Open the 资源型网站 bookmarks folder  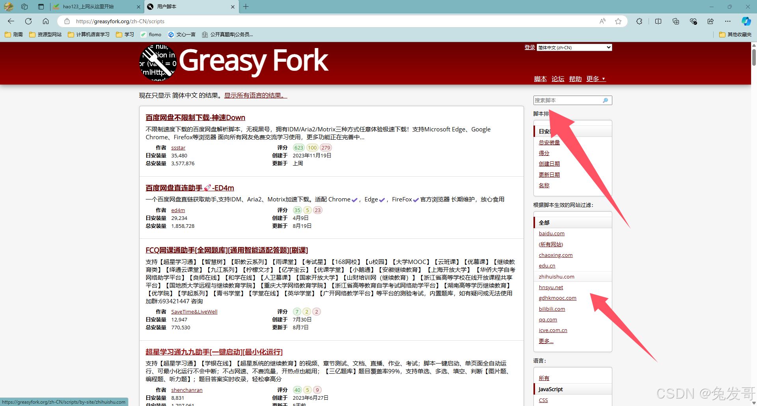45,35
